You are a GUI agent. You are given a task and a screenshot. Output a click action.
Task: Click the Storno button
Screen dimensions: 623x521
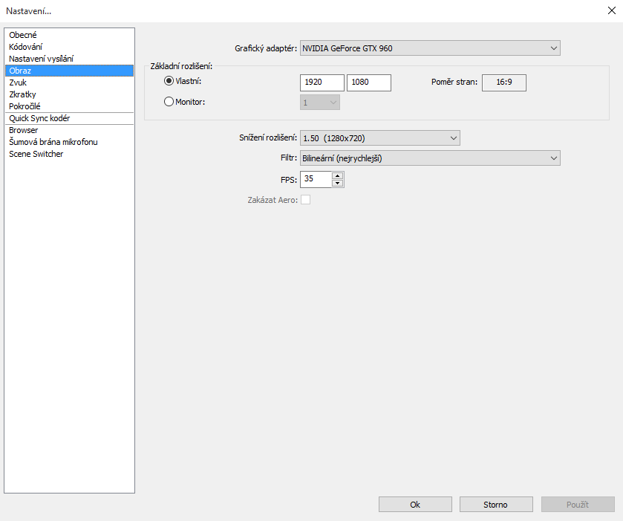tap(496, 505)
